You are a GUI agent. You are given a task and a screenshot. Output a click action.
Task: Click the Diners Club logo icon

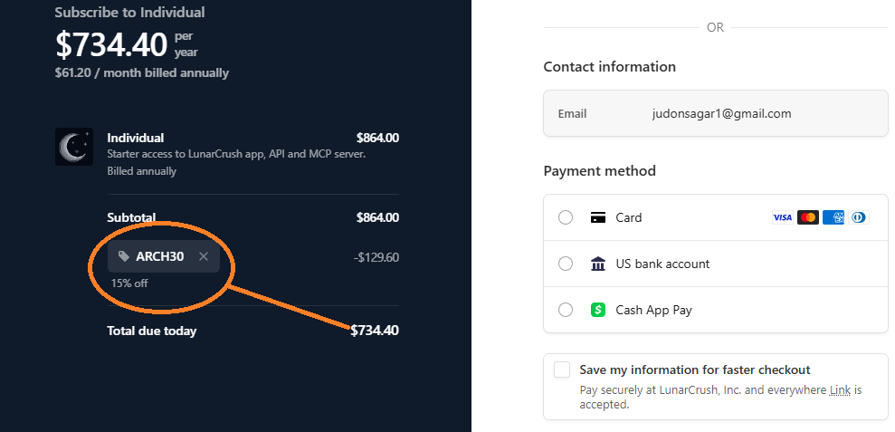click(858, 217)
